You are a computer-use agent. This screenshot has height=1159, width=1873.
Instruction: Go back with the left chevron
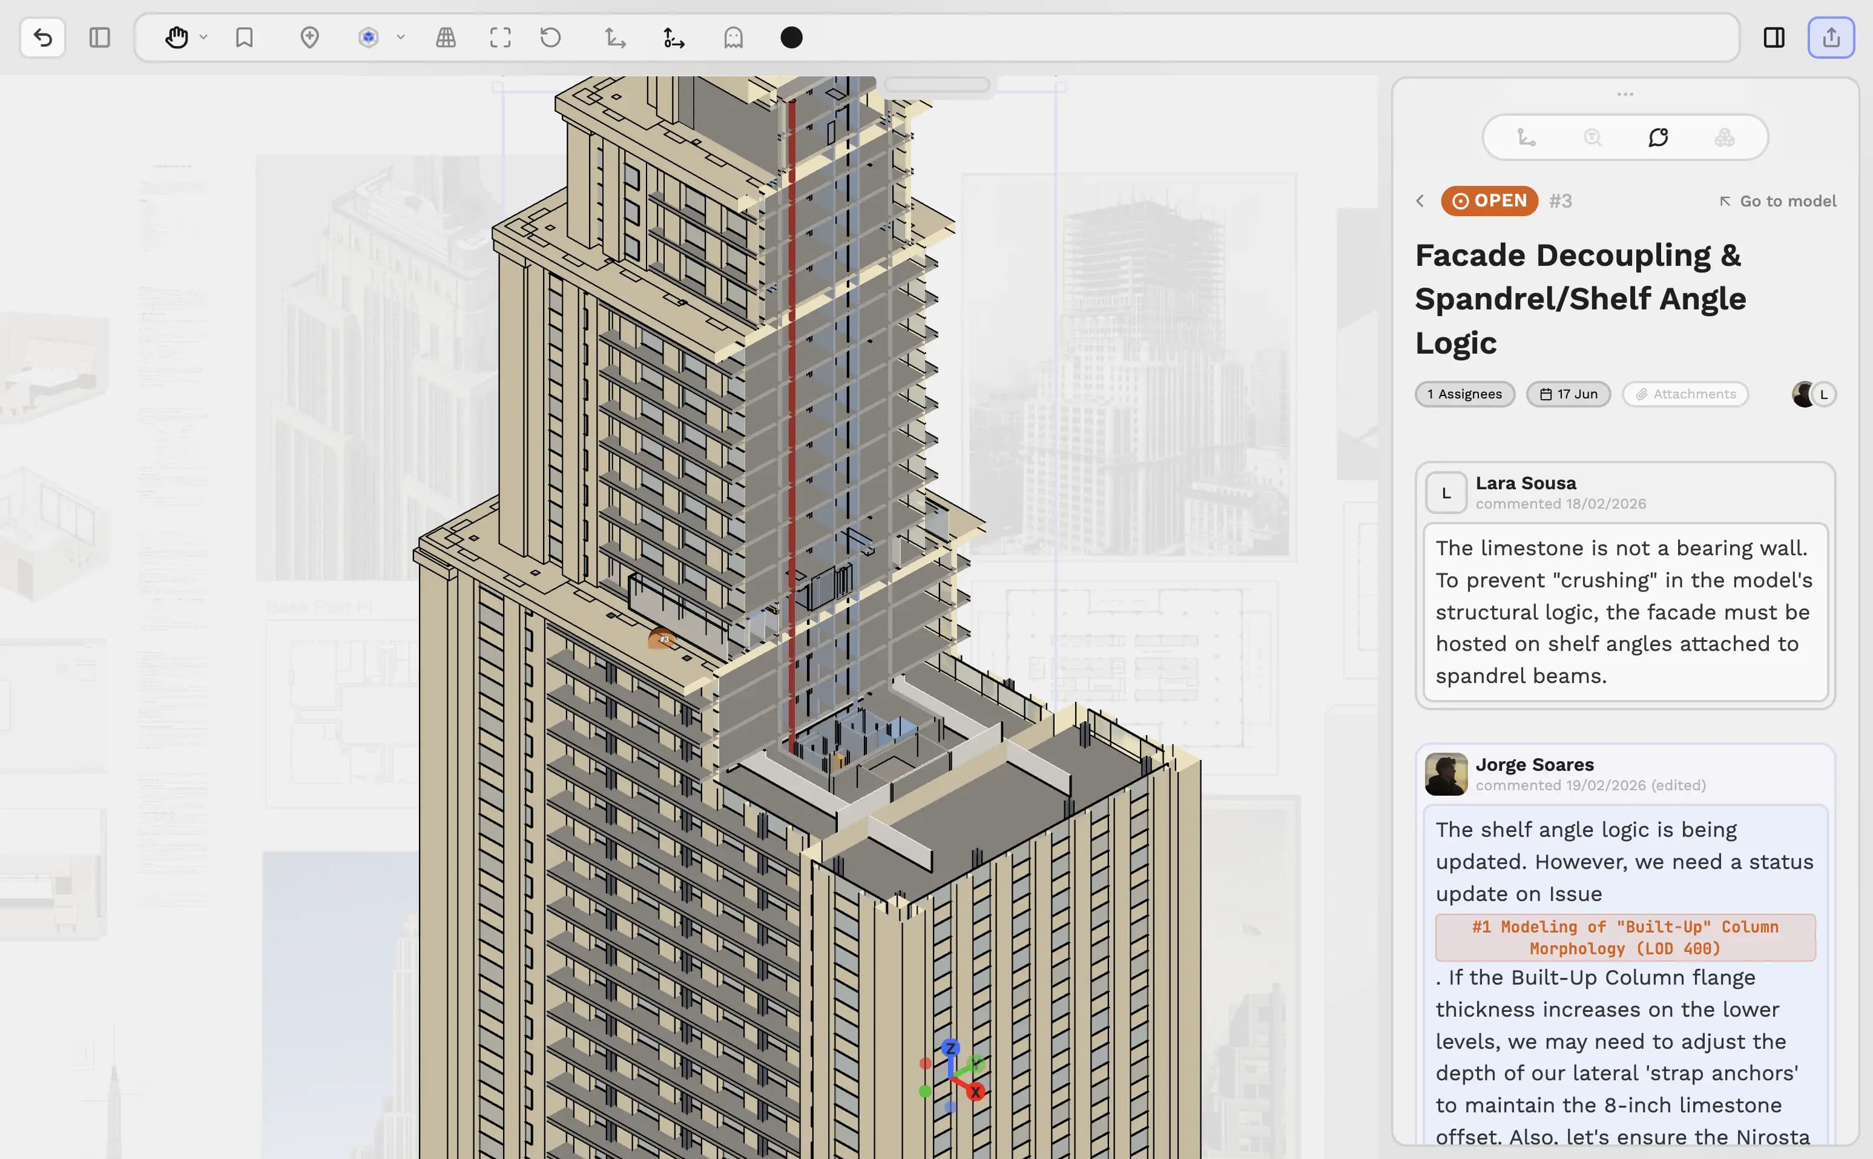coord(1420,201)
